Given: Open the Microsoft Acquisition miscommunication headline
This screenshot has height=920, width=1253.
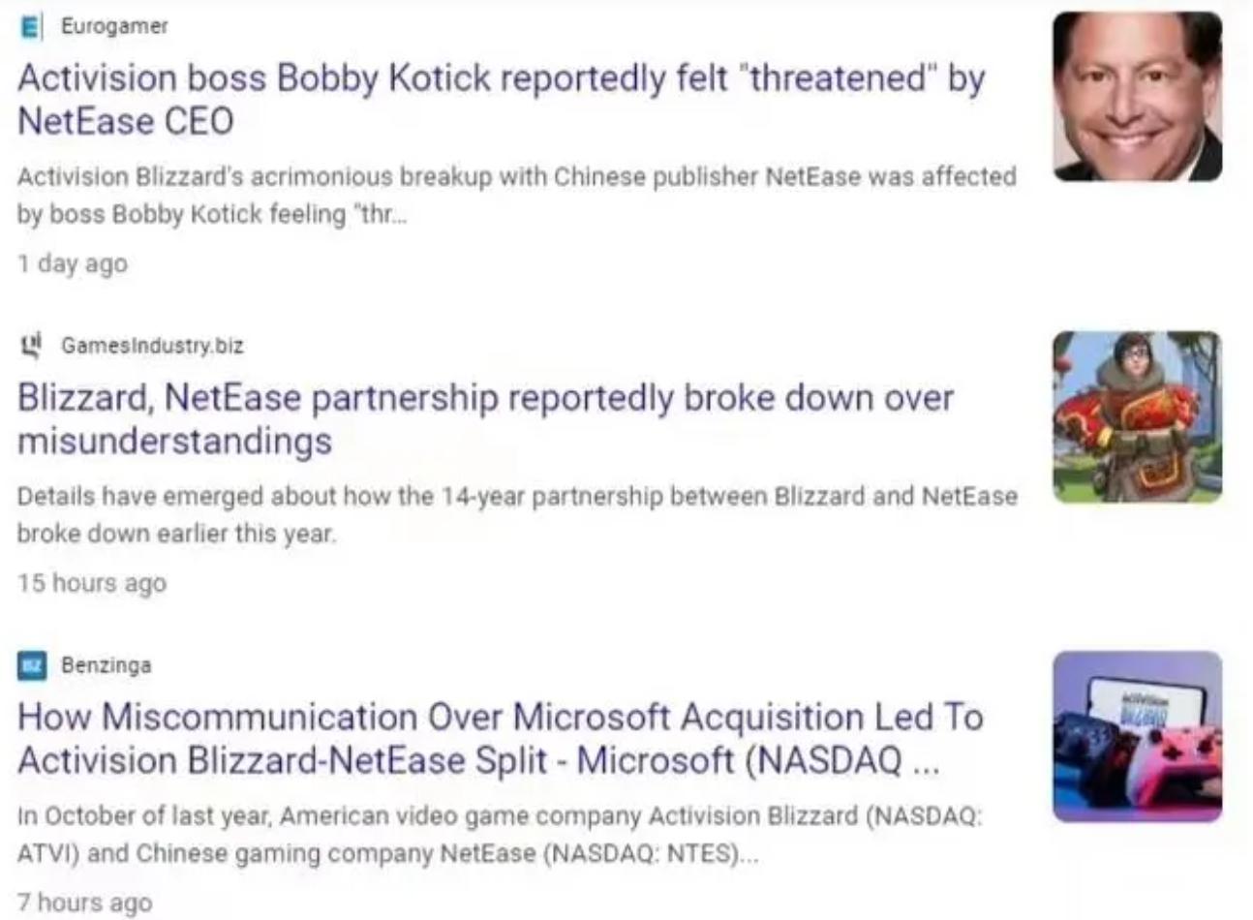Looking at the screenshot, I should click(x=500, y=738).
